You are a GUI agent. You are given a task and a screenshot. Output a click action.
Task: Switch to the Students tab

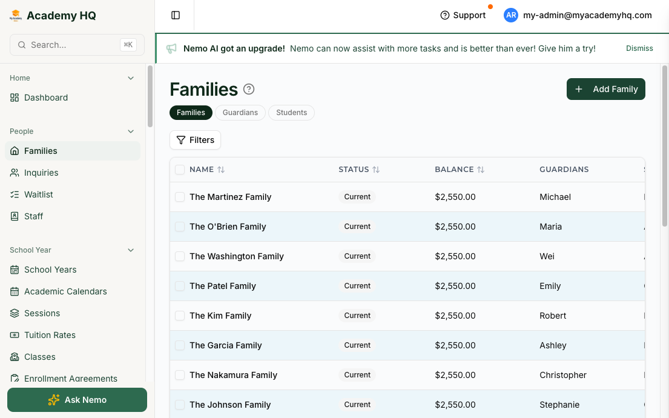[291, 113]
